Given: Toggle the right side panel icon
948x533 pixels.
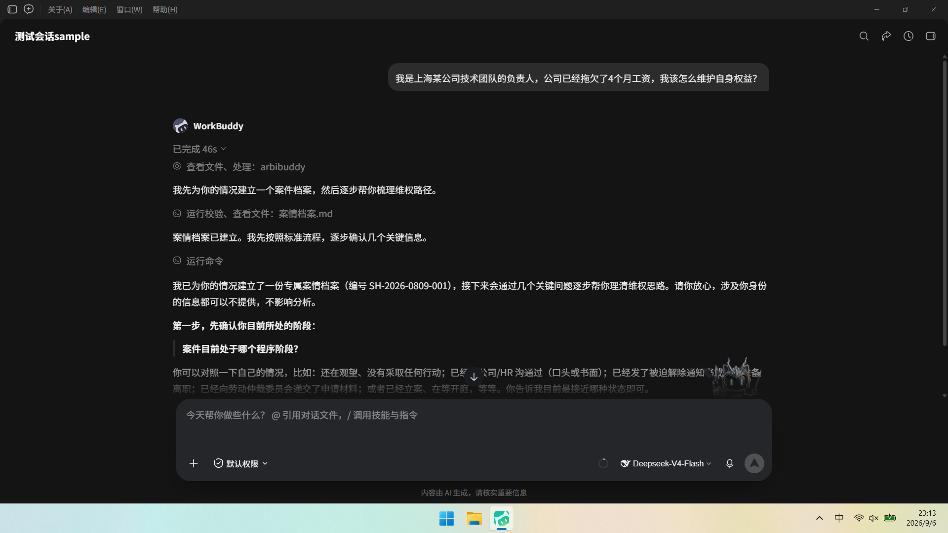Looking at the screenshot, I should [931, 36].
